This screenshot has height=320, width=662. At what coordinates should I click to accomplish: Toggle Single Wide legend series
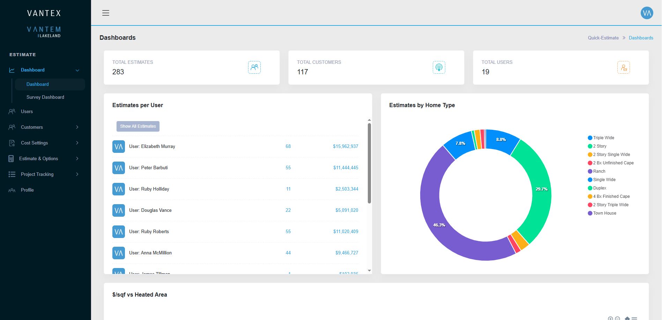[x=602, y=180]
